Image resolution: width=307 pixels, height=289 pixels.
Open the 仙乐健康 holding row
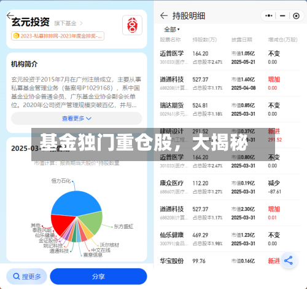230,239
